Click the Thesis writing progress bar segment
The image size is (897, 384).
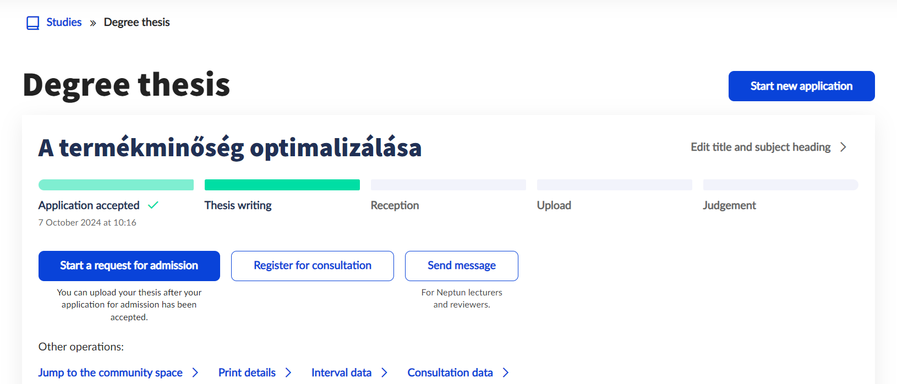click(282, 185)
